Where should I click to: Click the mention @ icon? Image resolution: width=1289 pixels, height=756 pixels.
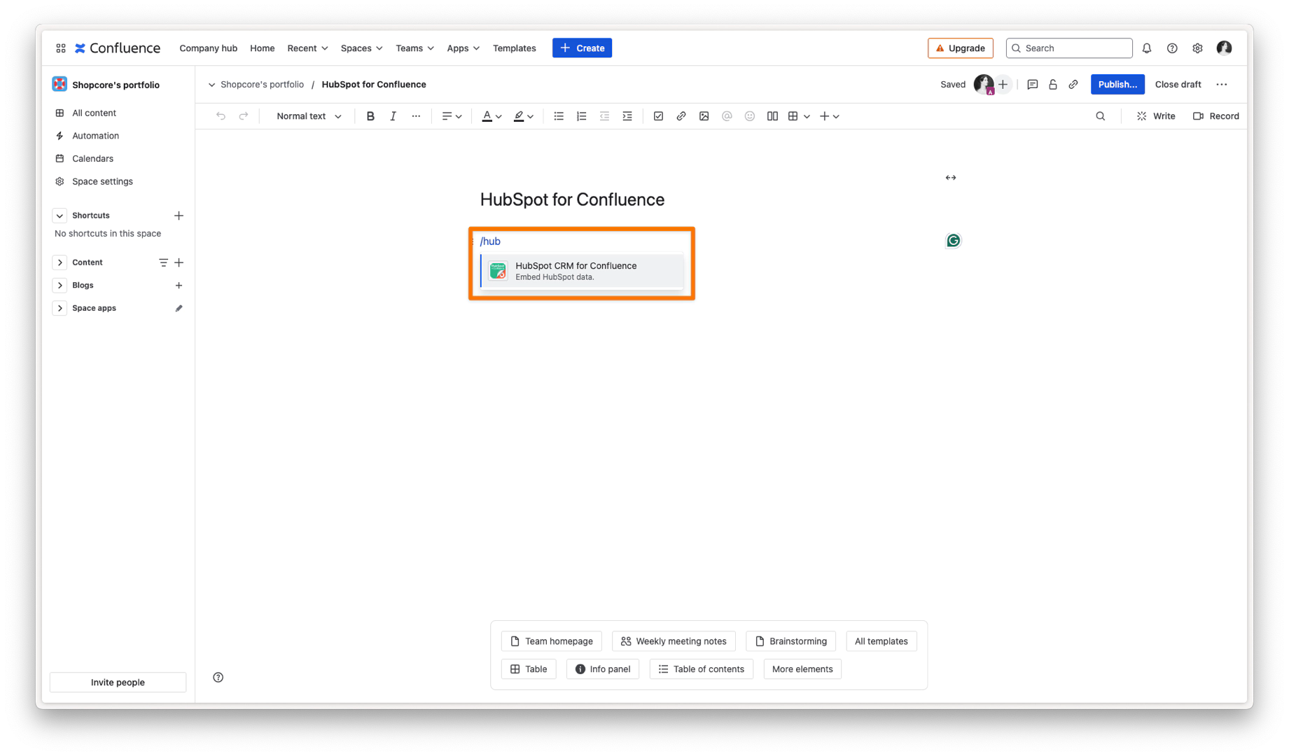727,116
